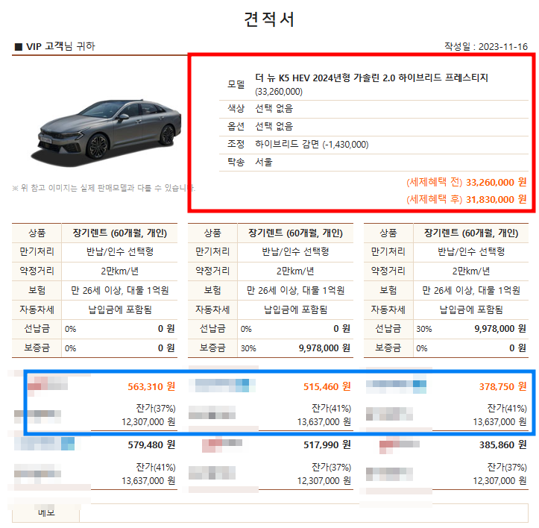
Task: Click the 색상 row label
Action: [x=236, y=109]
